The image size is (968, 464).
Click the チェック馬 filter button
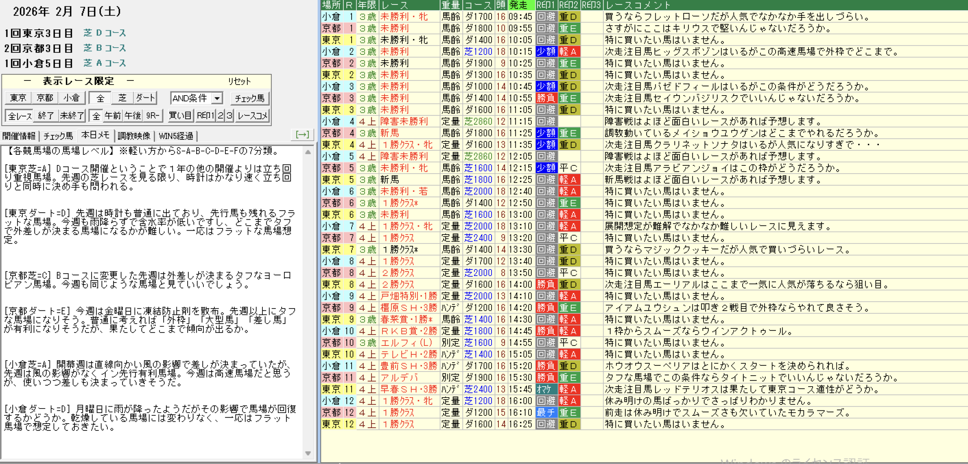(249, 98)
